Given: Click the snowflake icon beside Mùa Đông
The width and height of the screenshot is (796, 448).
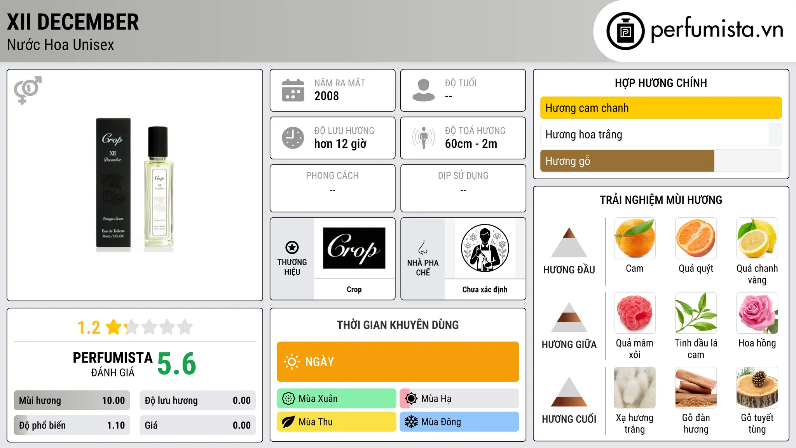Looking at the screenshot, I should point(411,422).
